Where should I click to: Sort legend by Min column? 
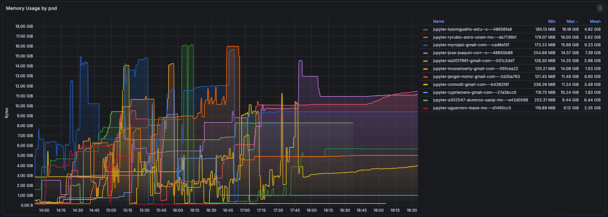pyautogui.click(x=552, y=22)
